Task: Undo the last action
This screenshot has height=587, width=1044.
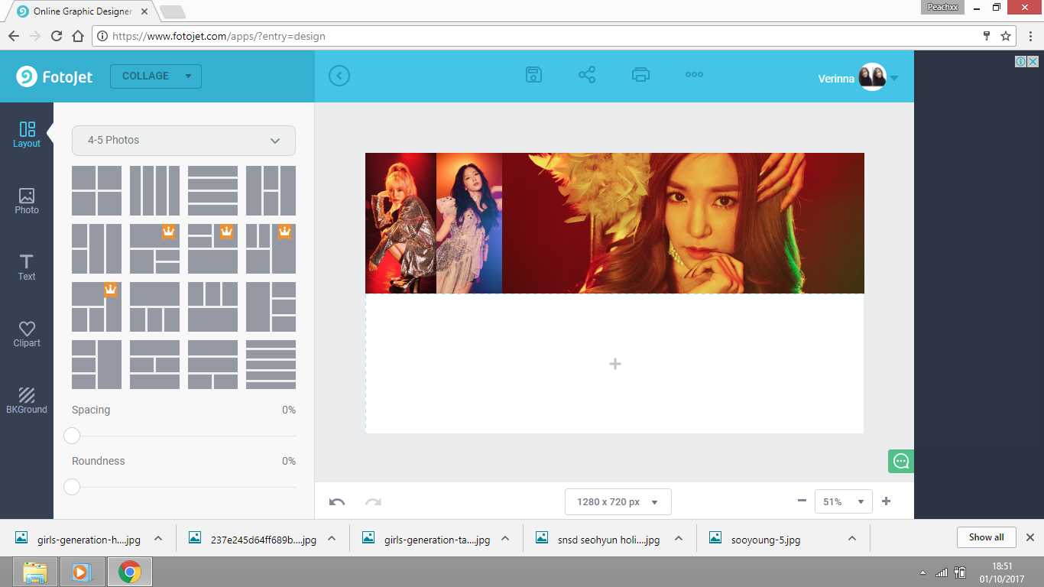Action: point(336,501)
